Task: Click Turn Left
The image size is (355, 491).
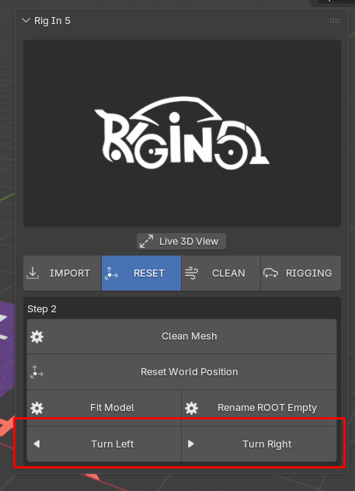Action: (x=104, y=444)
